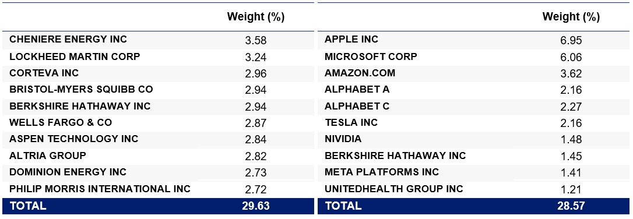Click the NIVIDIA row
This screenshot has height=219, width=633.
pos(473,139)
